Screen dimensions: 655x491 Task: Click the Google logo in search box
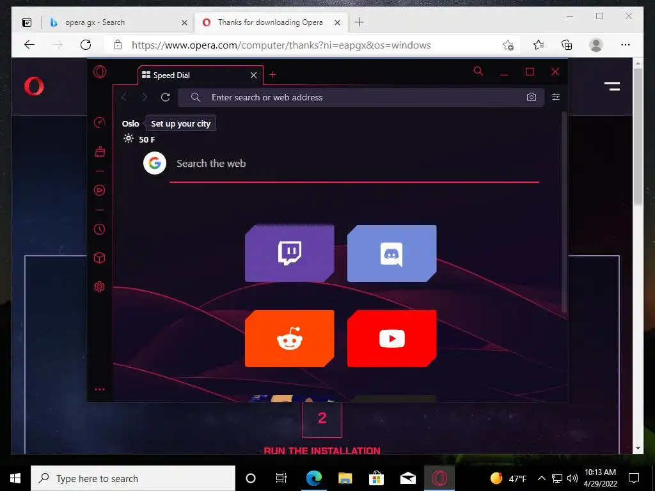[x=155, y=163]
